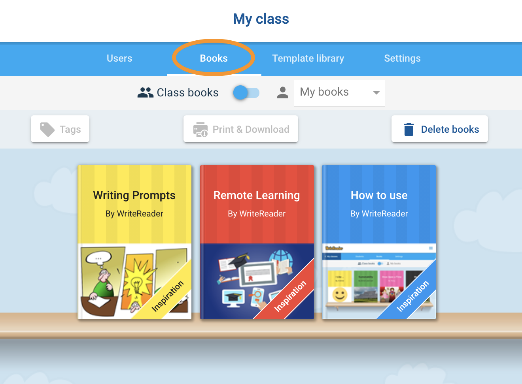Image resolution: width=522 pixels, height=384 pixels.
Task: Open the Remote Learning book title
Action: click(257, 195)
